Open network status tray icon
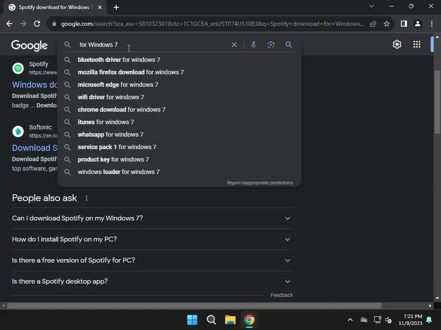The height and width of the screenshot is (330, 441). pyautogui.click(x=377, y=320)
